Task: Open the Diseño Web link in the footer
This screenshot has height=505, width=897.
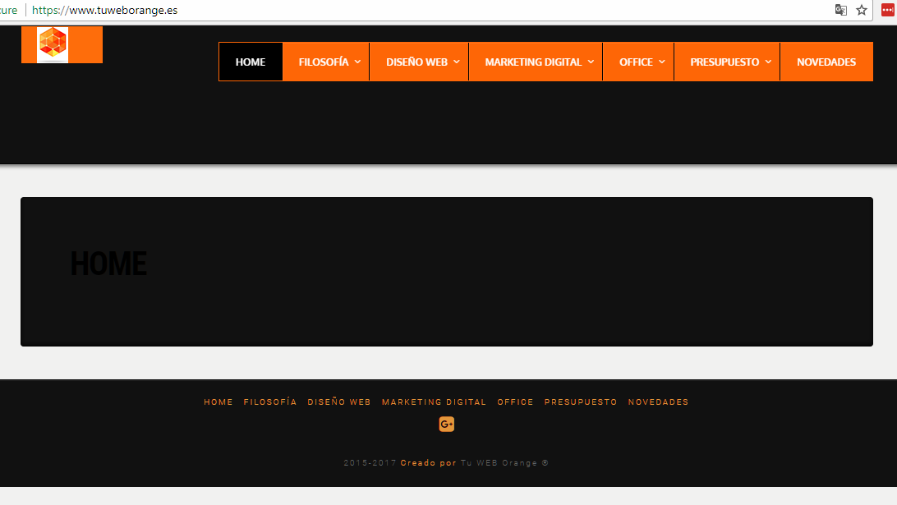Action: 339,402
